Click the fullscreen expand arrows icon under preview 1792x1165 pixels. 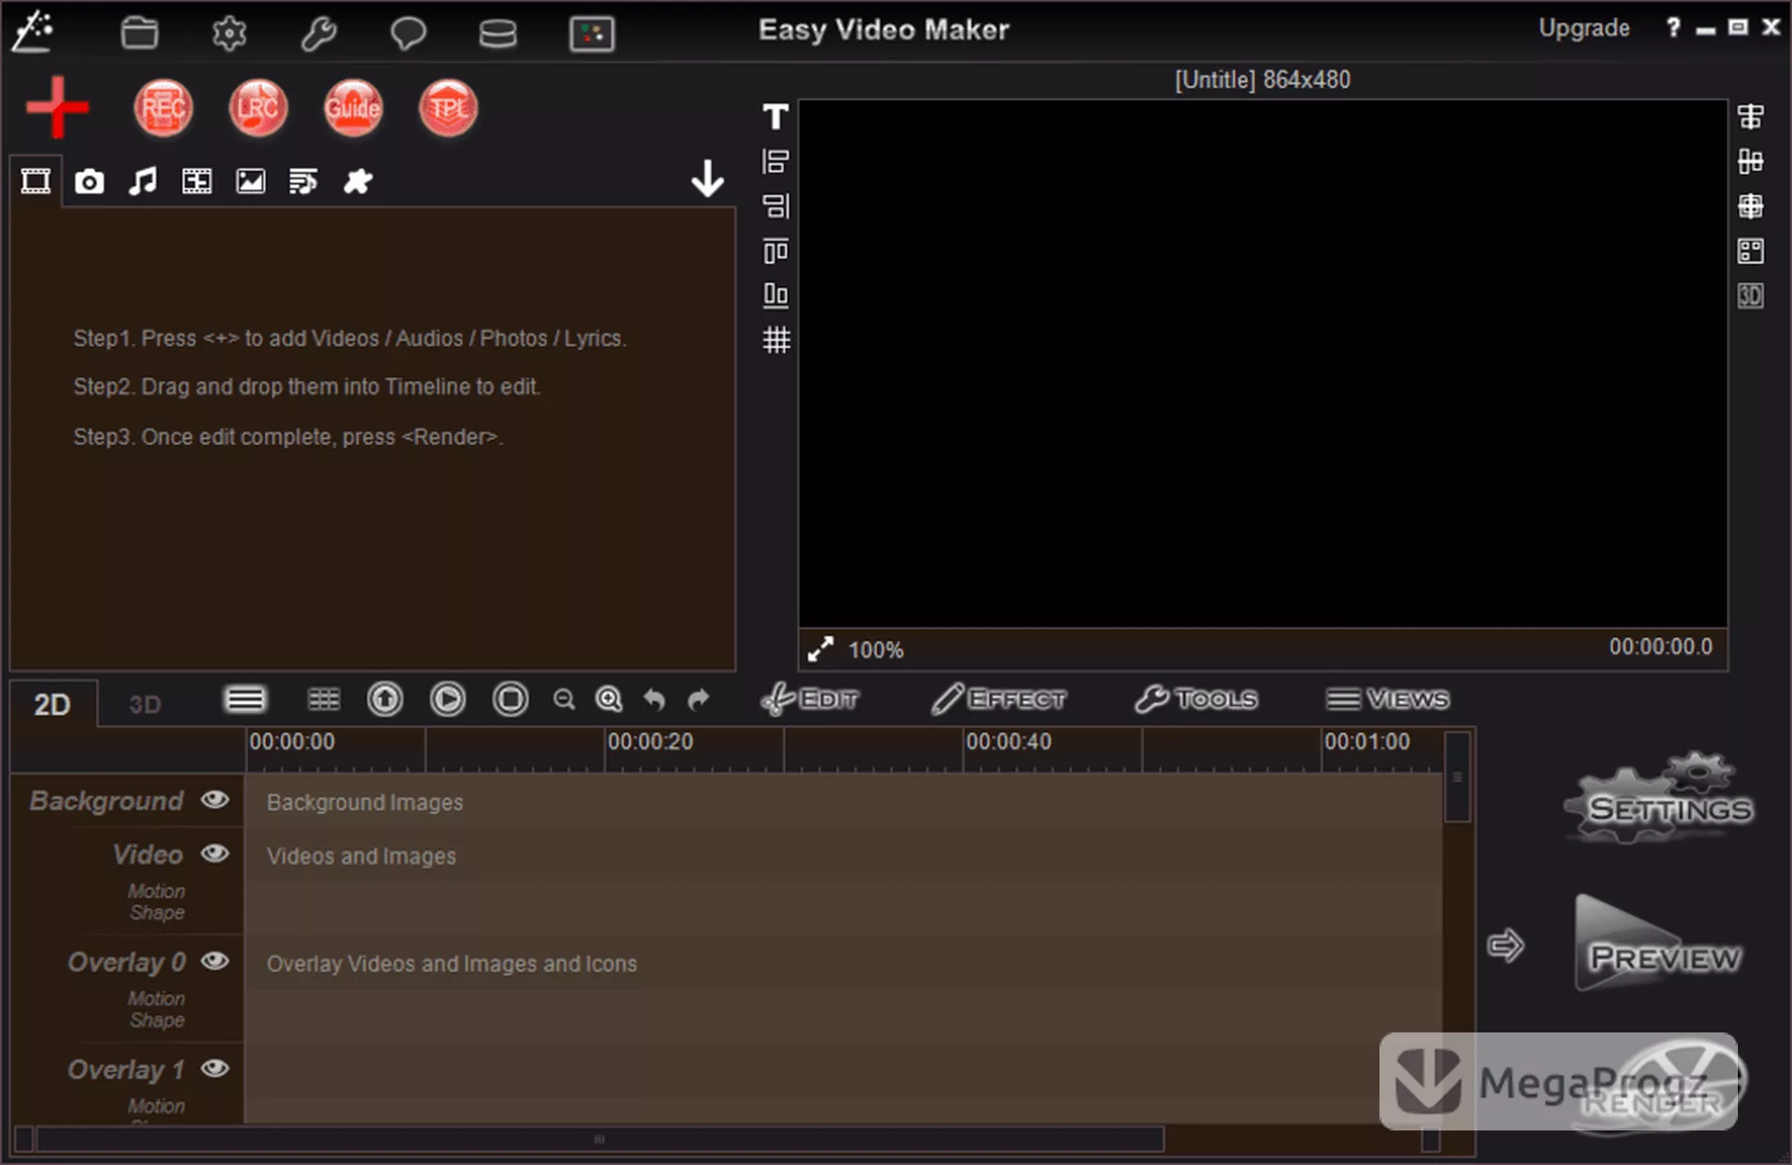(x=820, y=649)
